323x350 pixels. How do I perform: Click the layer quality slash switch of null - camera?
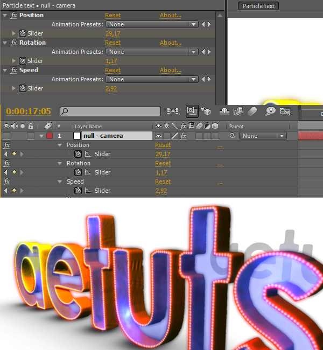[x=175, y=136]
